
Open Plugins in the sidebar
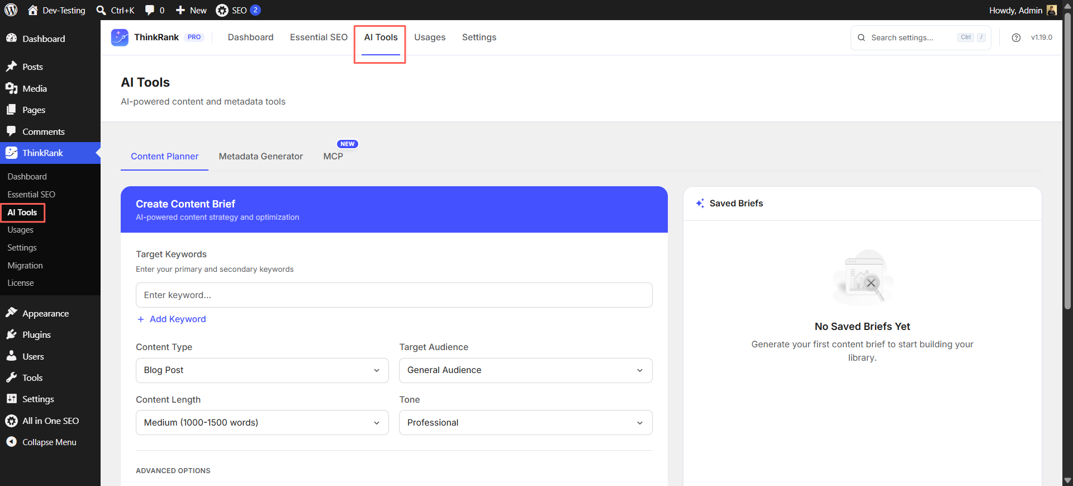click(x=50, y=334)
